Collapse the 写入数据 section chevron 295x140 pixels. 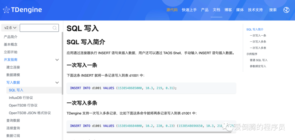coord(57,82)
